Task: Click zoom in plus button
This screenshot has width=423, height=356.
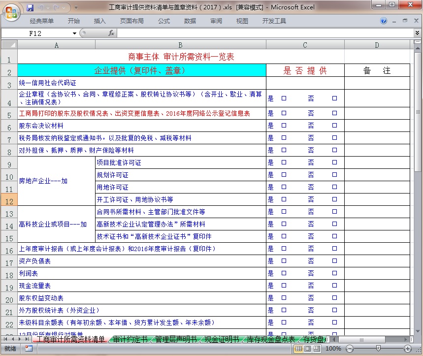Action: click(408, 349)
